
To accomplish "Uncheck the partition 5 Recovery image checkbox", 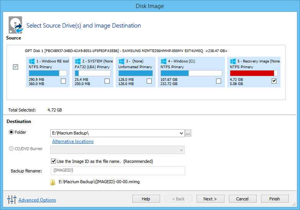I will 274,81.
